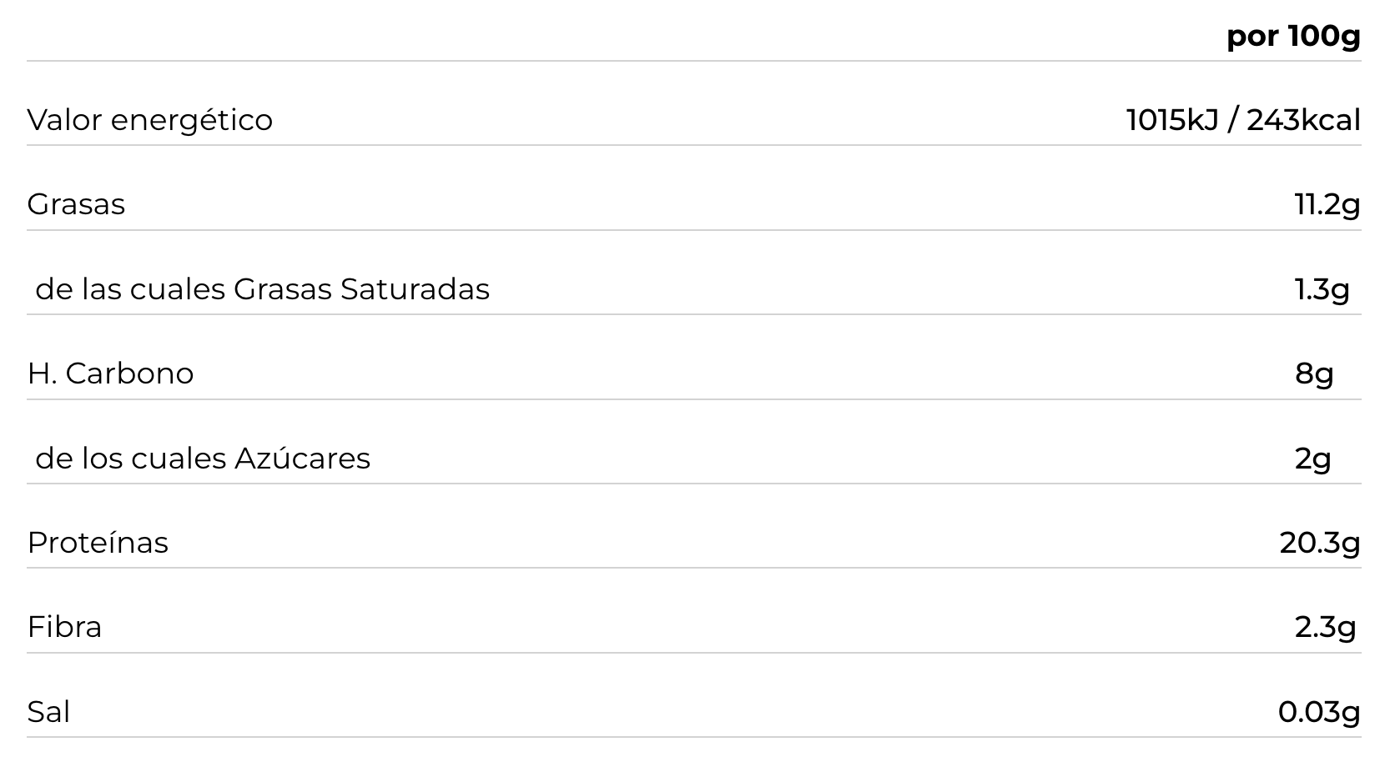This screenshot has height=757, width=1380.
Task: Click the '2g' sugars value
Action: pyautogui.click(x=1312, y=459)
